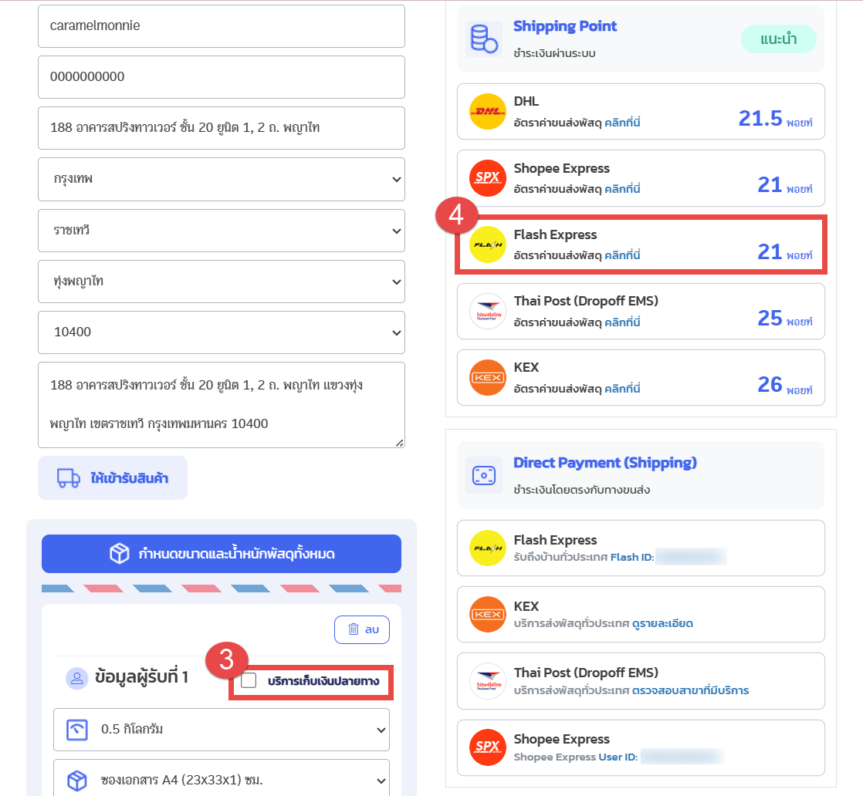Click the caramelmonnie name input field

221,26
